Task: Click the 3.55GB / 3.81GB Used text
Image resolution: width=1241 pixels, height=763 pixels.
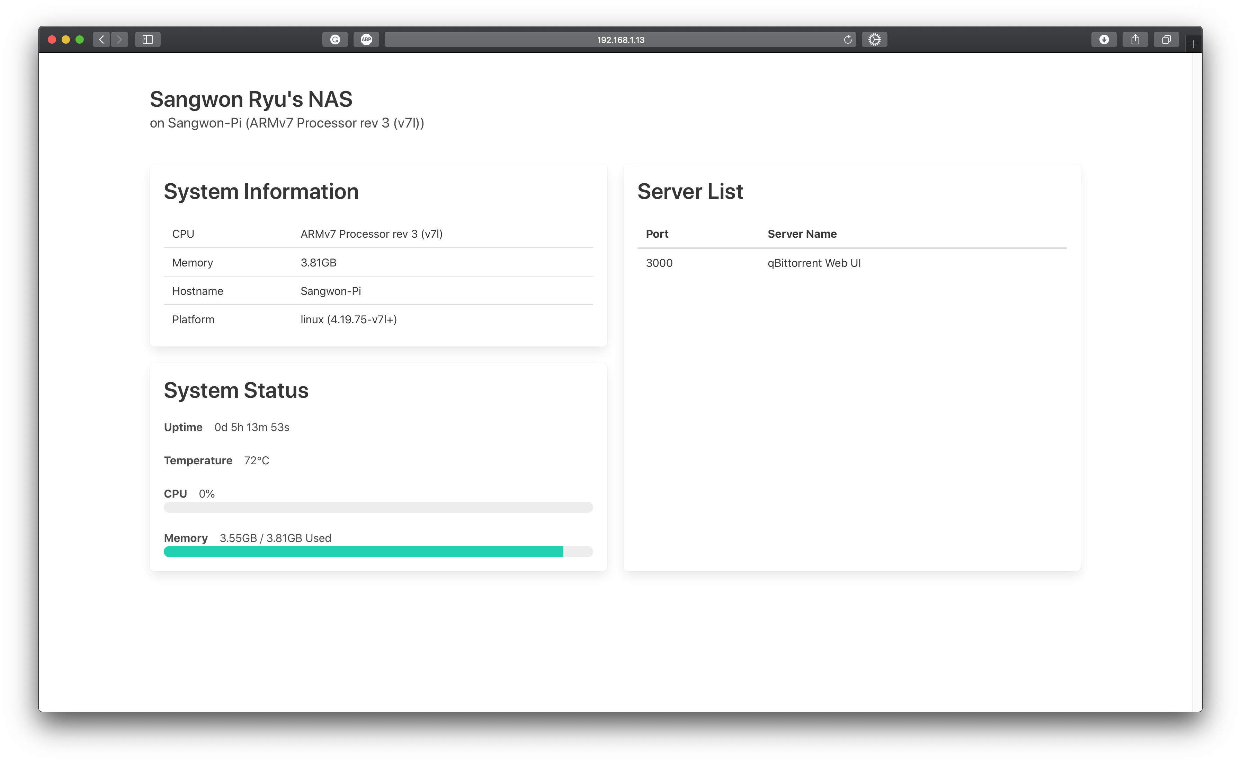Action: 275,538
